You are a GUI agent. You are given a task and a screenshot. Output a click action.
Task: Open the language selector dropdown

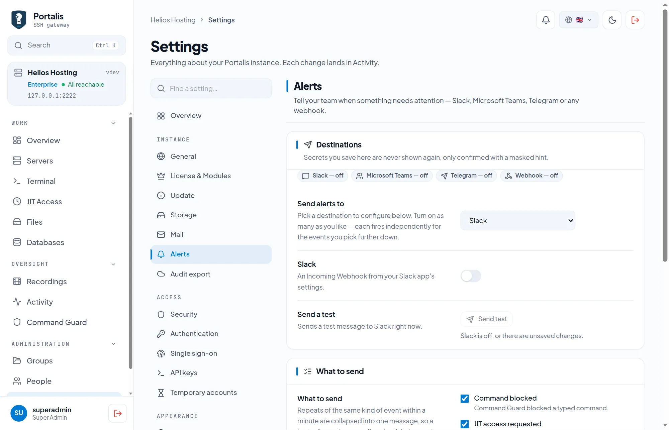click(x=579, y=20)
